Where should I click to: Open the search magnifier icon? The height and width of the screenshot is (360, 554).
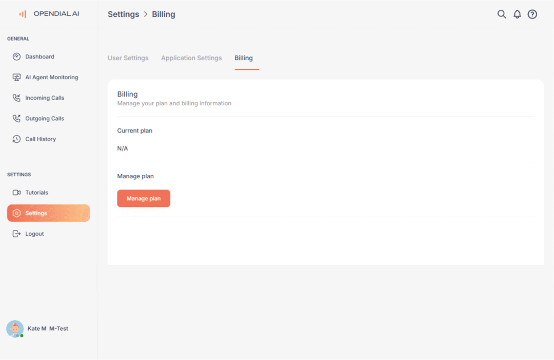click(502, 14)
